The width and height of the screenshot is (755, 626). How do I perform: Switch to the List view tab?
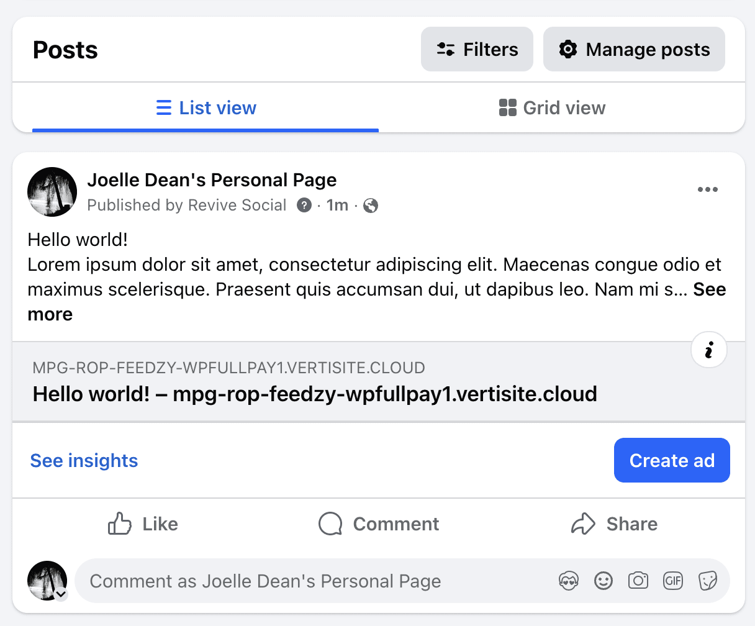pos(206,108)
